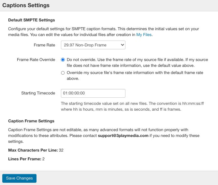This screenshot has width=218, height=185.
Task: Click the 'Frame Rate Override' label
Action: point(36,60)
